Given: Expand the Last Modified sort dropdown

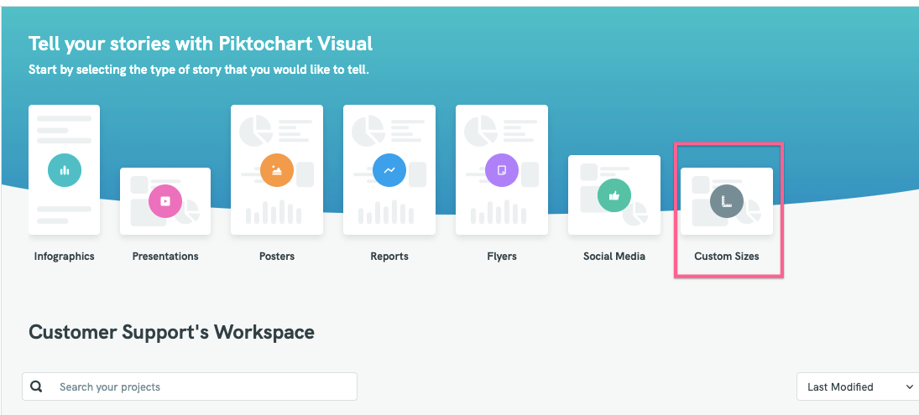Looking at the screenshot, I should (858, 386).
